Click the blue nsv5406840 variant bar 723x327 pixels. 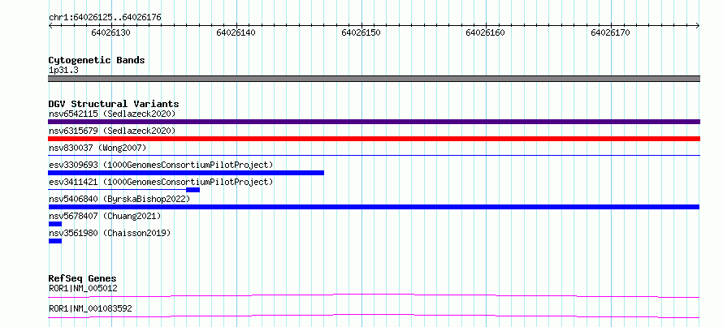374,207
